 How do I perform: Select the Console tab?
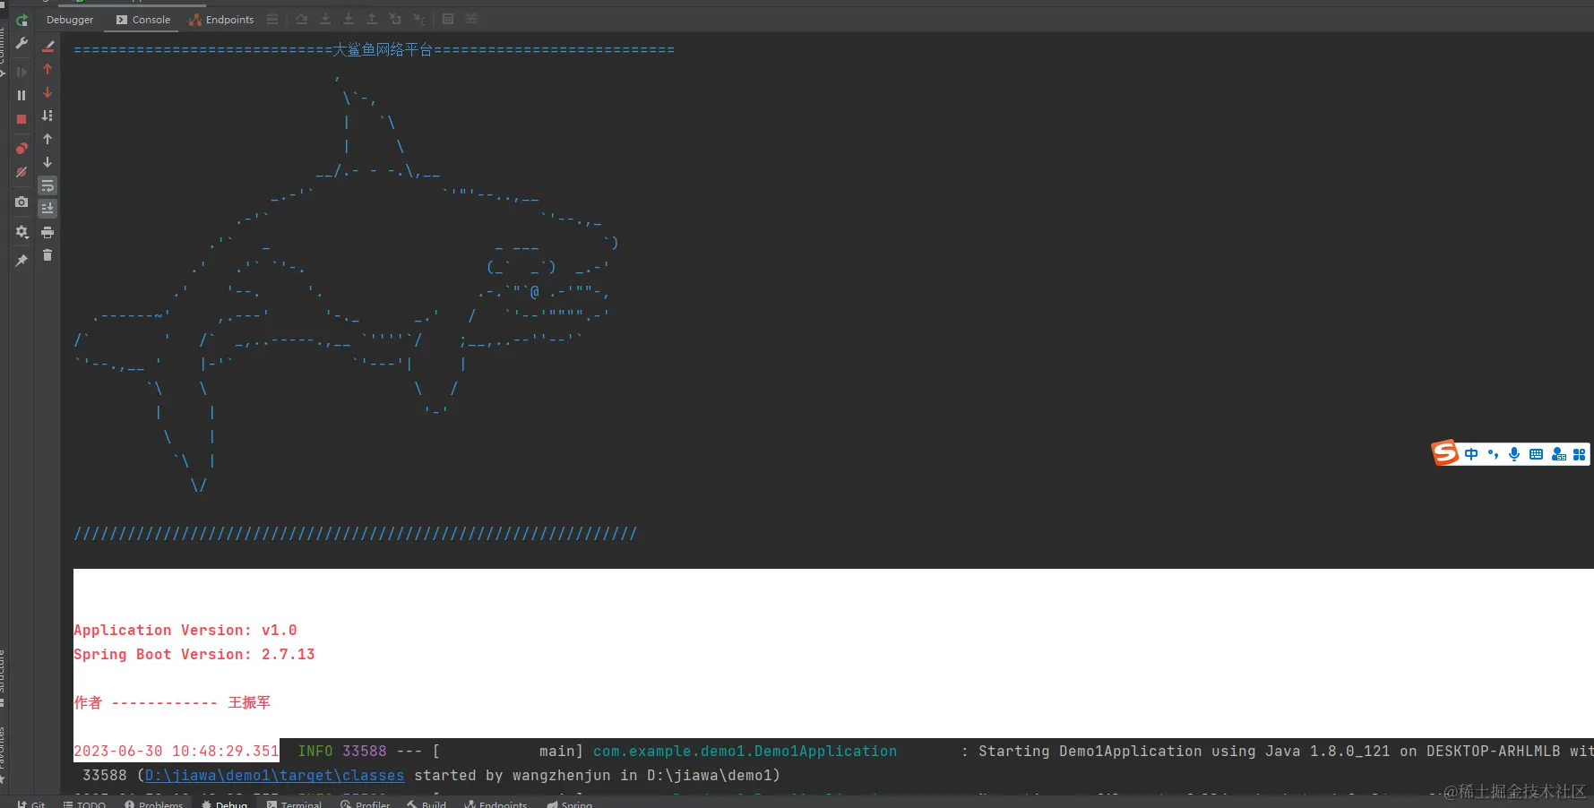tap(143, 20)
